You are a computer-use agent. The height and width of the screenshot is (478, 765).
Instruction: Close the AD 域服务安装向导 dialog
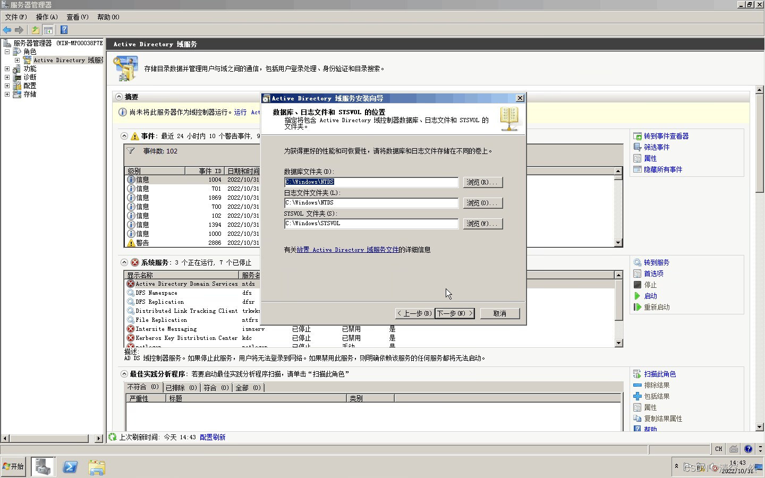click(520, 98)
